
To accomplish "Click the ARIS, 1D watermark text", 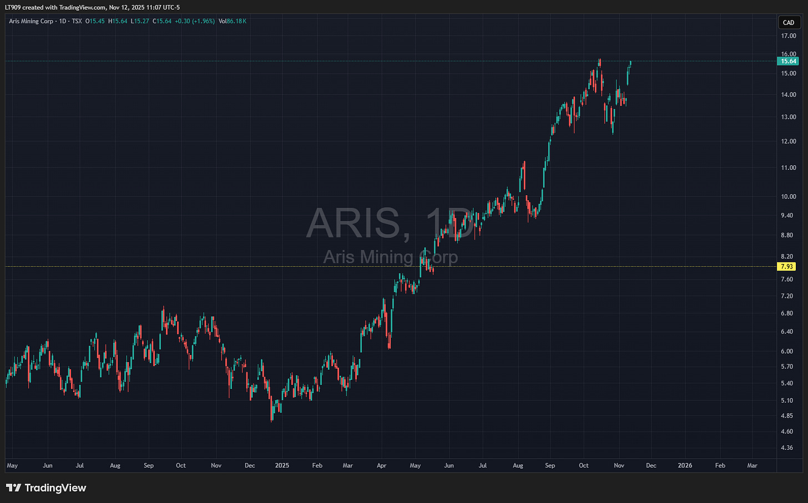I will [390, 223].
